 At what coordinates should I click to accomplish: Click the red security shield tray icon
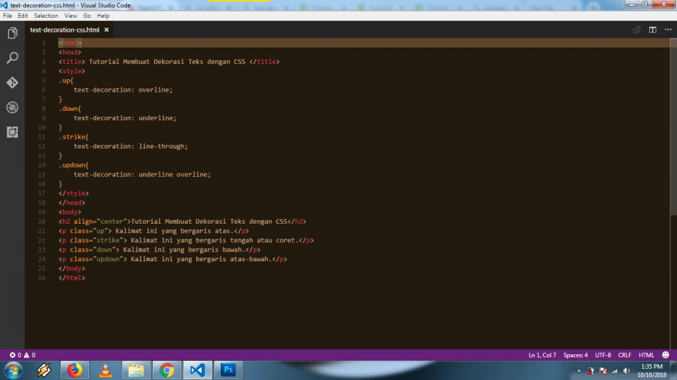pyautogui.click(x=590, y=371)
